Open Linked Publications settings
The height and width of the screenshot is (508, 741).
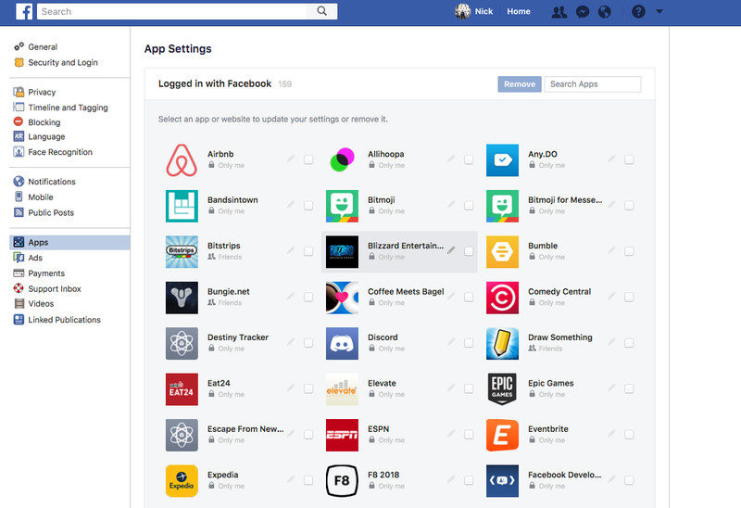[x=64, y=320]
